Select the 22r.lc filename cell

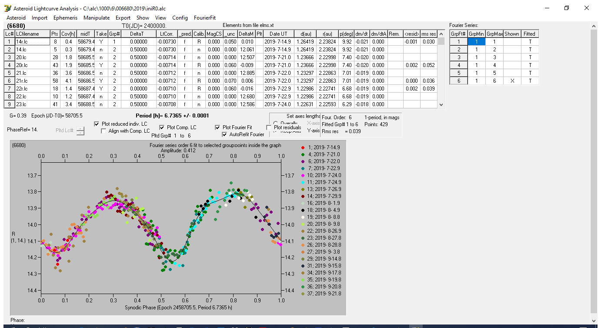click(x=32, y=89)
